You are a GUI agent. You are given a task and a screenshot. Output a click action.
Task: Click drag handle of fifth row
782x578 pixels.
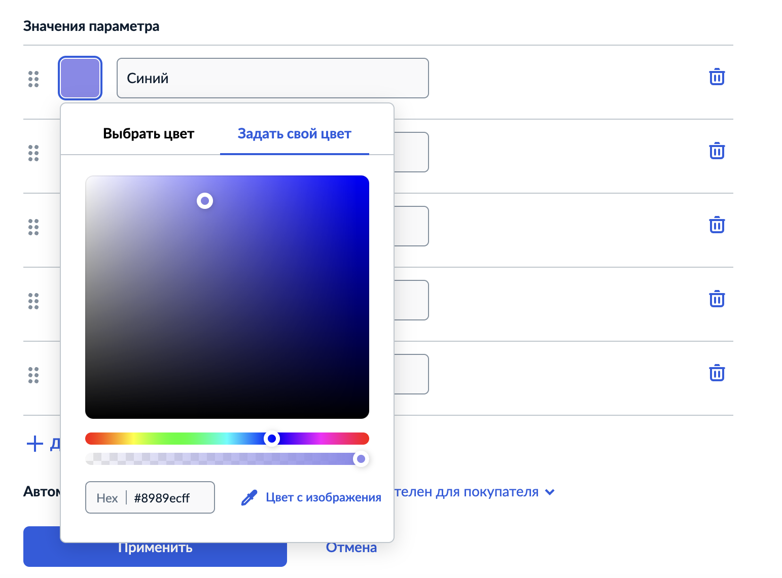(x=33, y=375)
